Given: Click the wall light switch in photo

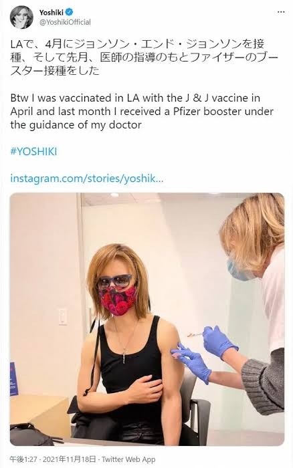Looking at the screenshot, I should [63, 317].
